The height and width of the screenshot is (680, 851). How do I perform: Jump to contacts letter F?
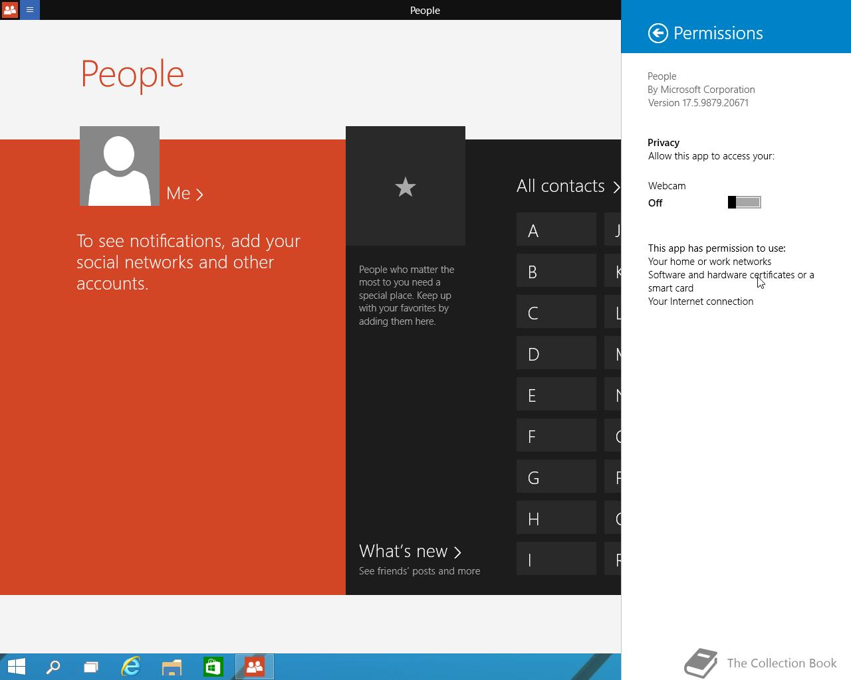click(x=556, y=436)
